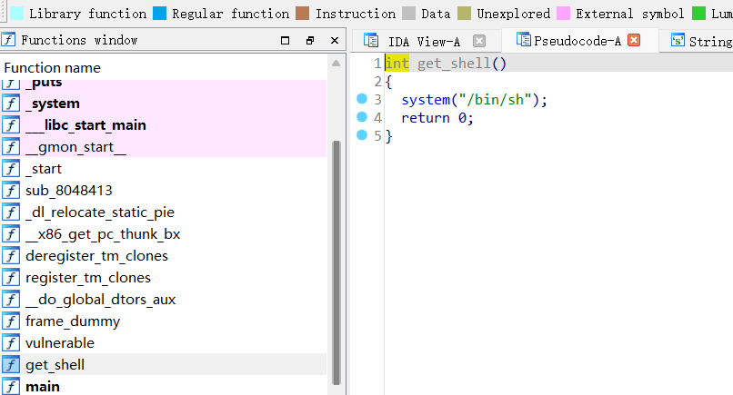Click function icon beside frame_dummy
The image size is (733, 395).
click(x=11, y=321)
